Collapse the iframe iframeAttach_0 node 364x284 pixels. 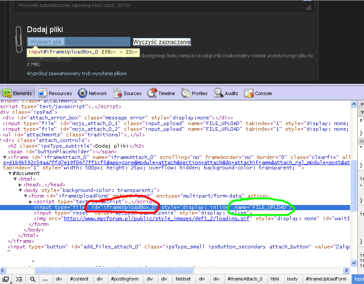4,157
